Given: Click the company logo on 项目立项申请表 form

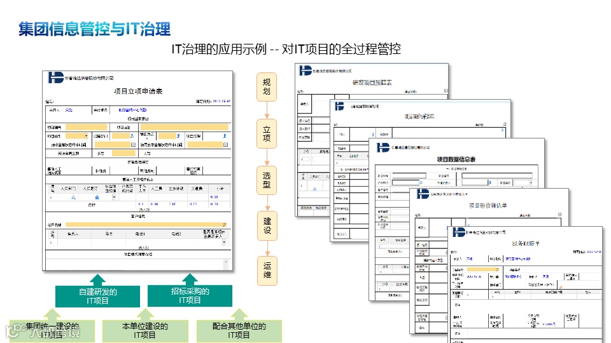Looking at the screenshot, I should tap(56, 77).
